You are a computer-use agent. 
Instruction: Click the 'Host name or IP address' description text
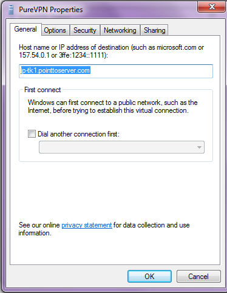(111, 51)
